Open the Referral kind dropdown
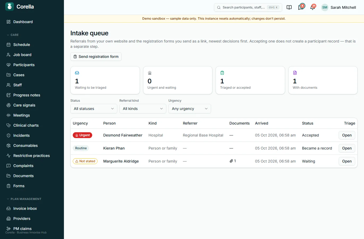 pyautogui.click(x=143, y=109)
